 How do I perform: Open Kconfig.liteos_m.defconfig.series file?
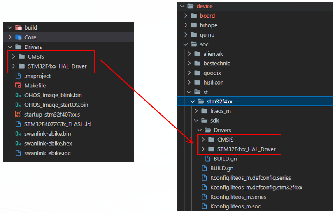pyautogui.click(x=250, y=178)
